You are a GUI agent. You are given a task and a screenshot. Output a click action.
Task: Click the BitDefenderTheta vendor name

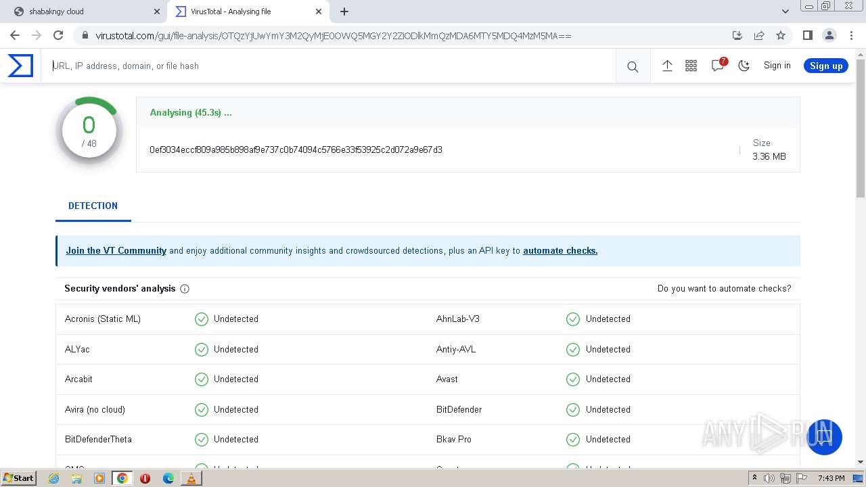tap(98, 439)
